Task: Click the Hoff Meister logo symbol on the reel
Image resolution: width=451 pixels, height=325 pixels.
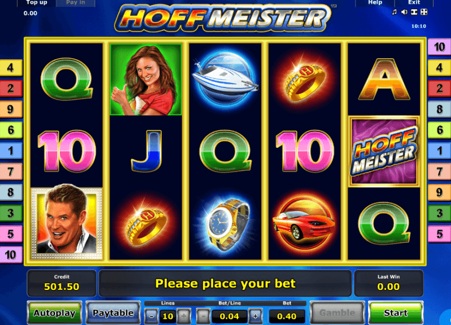Action: point(384,152)
